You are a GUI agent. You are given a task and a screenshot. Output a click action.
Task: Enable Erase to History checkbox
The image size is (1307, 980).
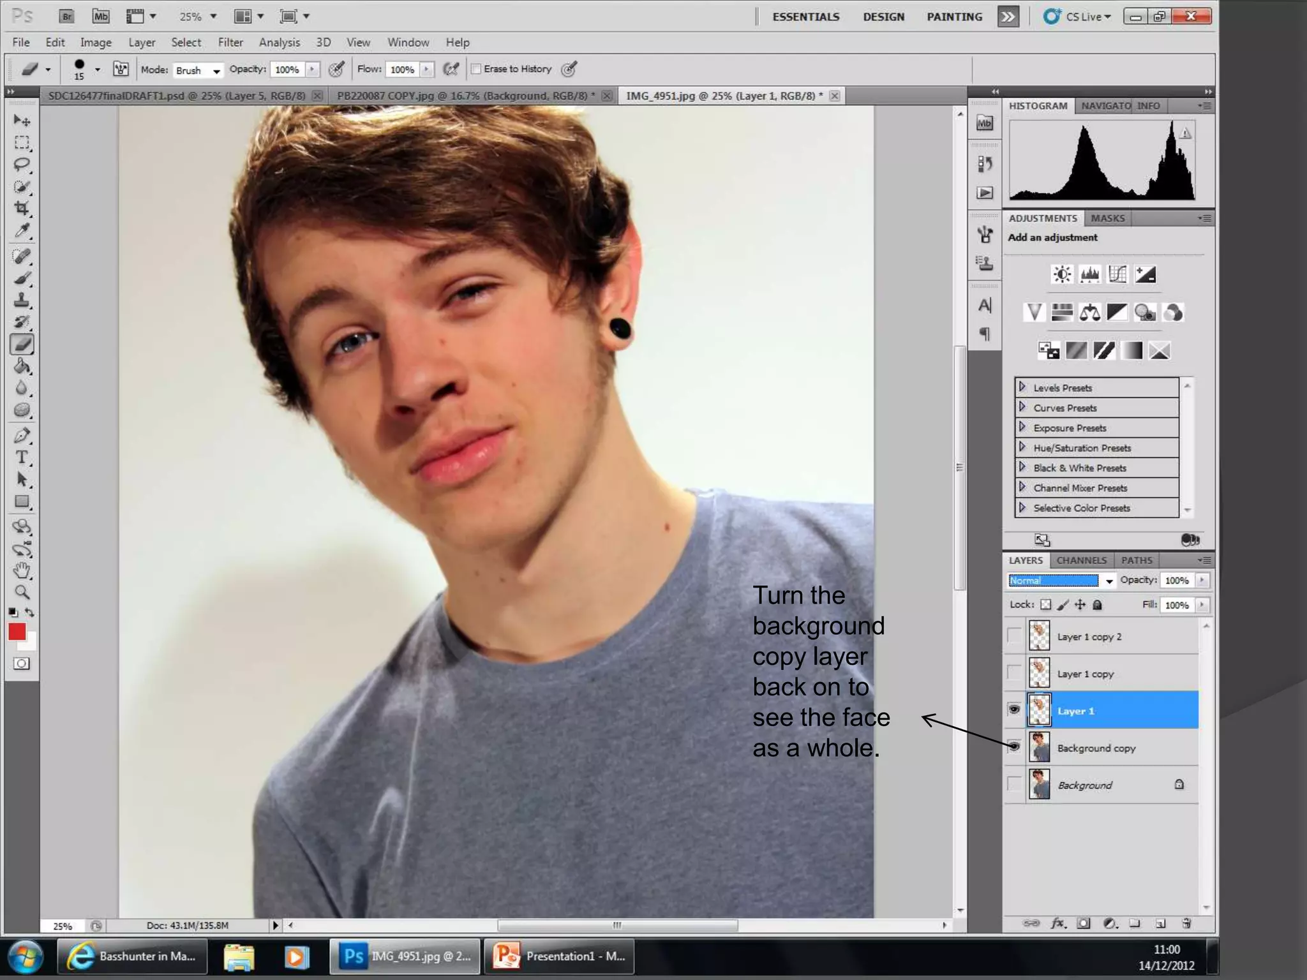coord(475,69)
